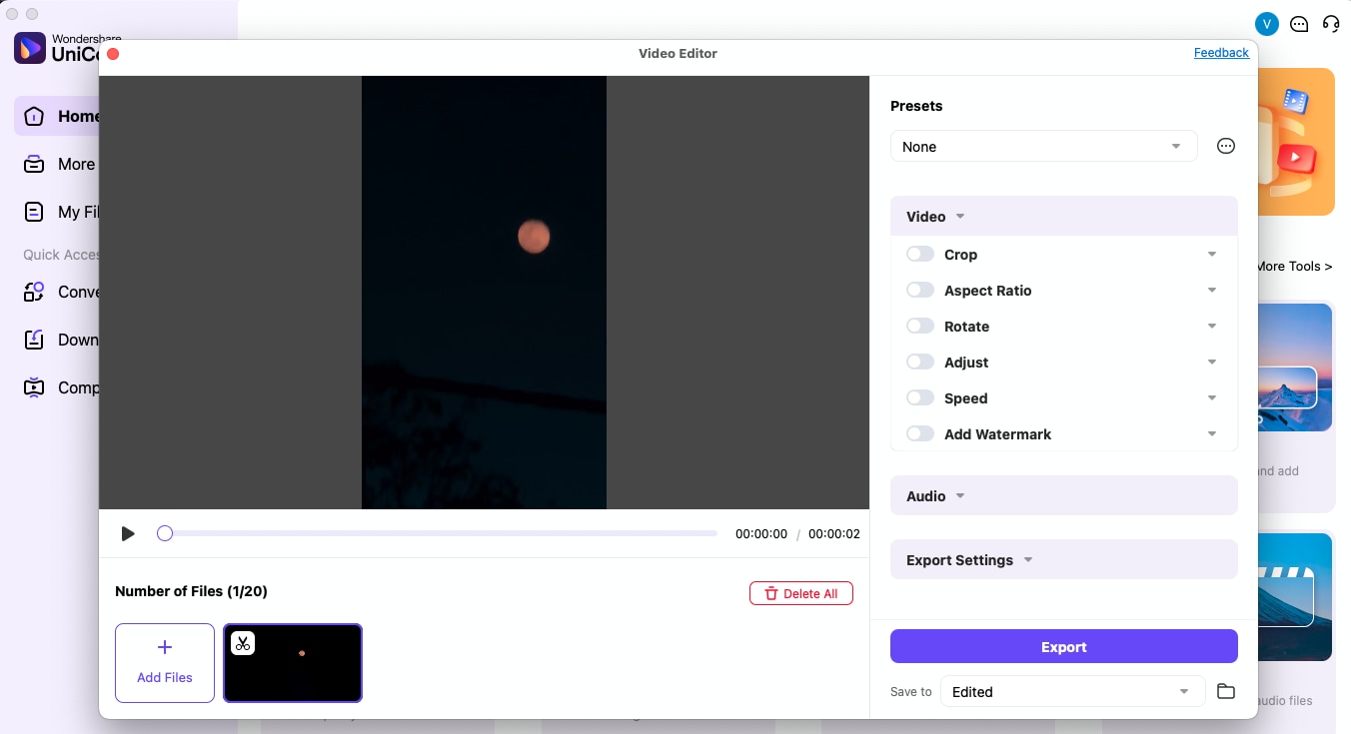The width and height of the screenshot is (1351, 734).
Task: Open the user account avatar icon
Action: click(x=1267, y=24)
